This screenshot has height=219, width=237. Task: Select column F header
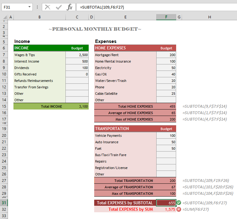166,17
